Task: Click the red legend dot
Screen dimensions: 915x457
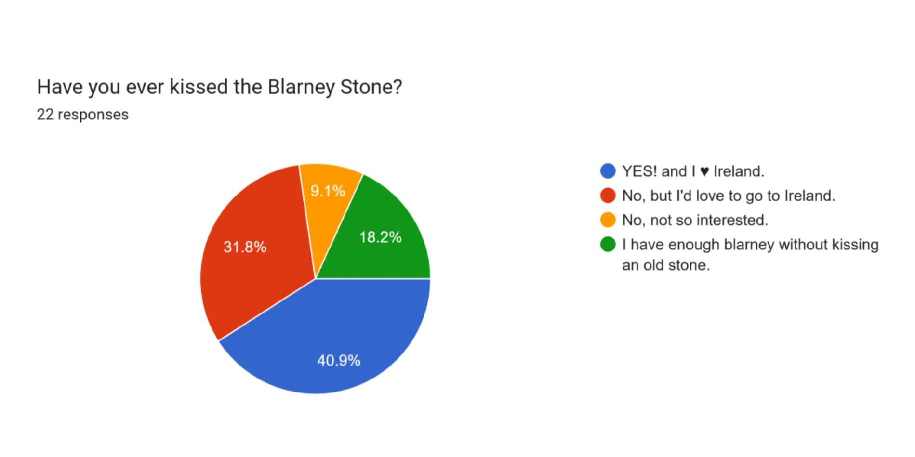Action: click(608, 196)
